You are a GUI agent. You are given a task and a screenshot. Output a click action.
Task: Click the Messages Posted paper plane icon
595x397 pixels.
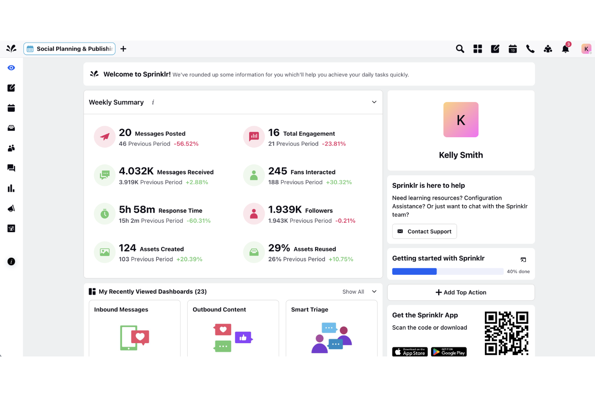(x=105, y=137)
